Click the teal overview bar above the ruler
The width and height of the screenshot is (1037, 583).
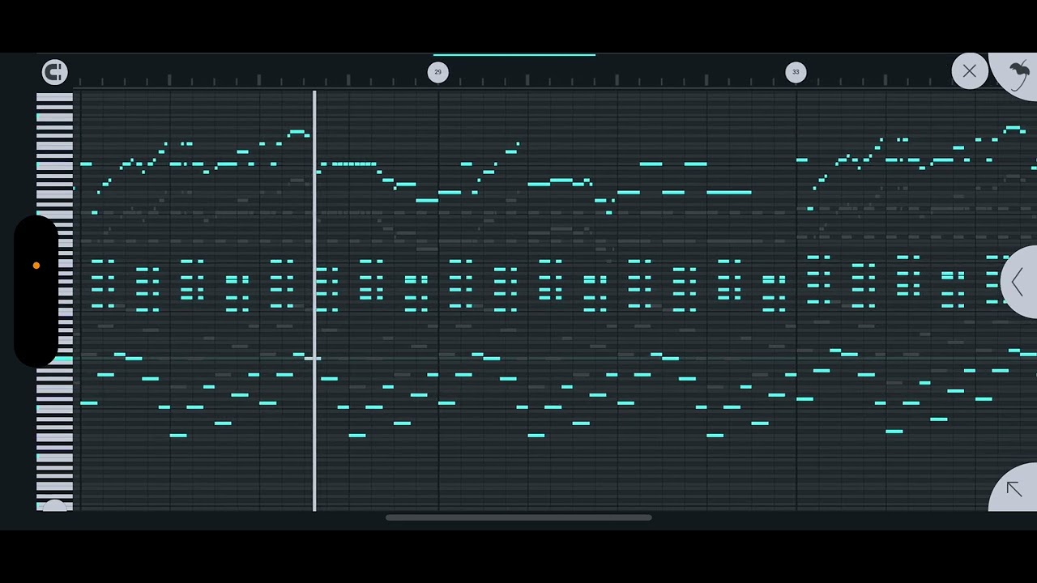514,55
